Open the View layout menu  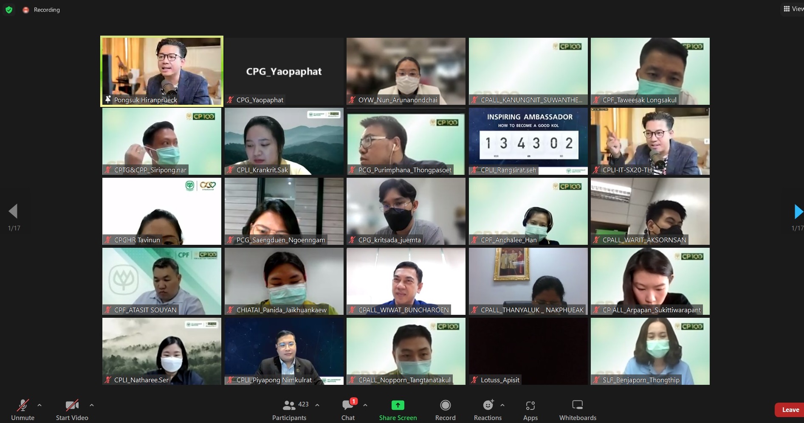(793, 9)
